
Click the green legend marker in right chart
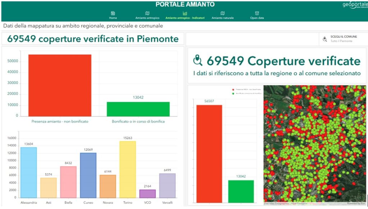pos(233,94)
